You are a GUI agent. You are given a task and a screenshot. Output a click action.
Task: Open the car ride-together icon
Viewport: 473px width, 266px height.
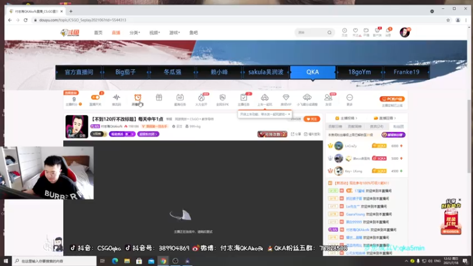pyautogui.click(x=264, y=98)
